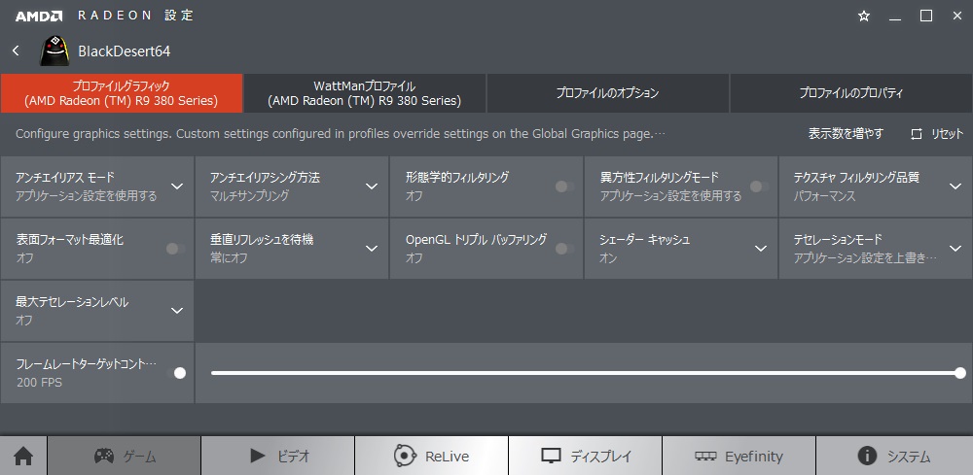Click the BlackDesert64 profile name
This screenshot has height=475, width=973.
[x=125, y=51]
